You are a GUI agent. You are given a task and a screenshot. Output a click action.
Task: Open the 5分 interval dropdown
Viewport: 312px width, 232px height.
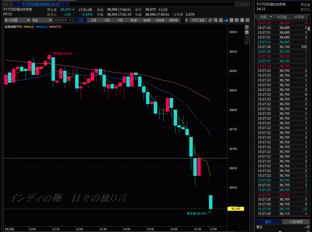(x=42, y=20)
